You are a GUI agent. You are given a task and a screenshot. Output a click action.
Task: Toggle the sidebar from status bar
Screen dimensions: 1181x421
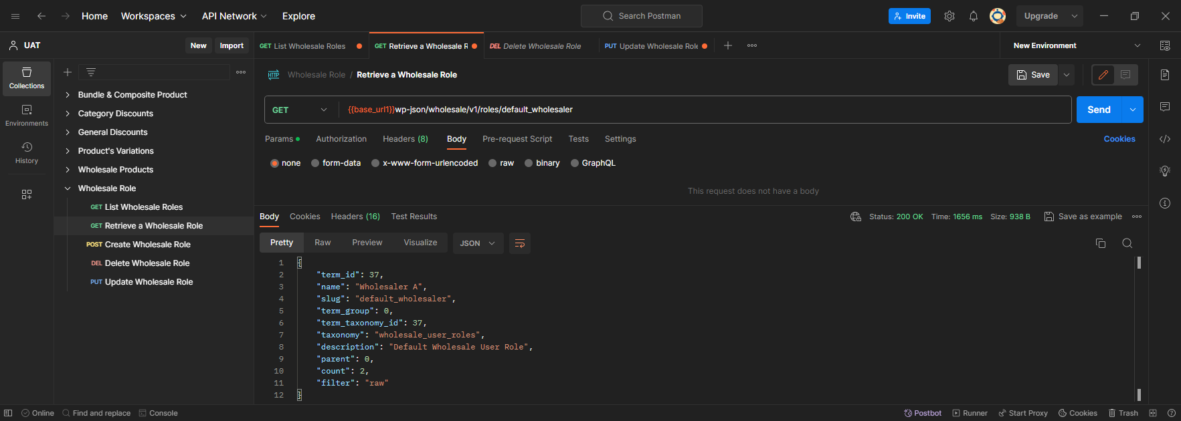pos(8,413)
